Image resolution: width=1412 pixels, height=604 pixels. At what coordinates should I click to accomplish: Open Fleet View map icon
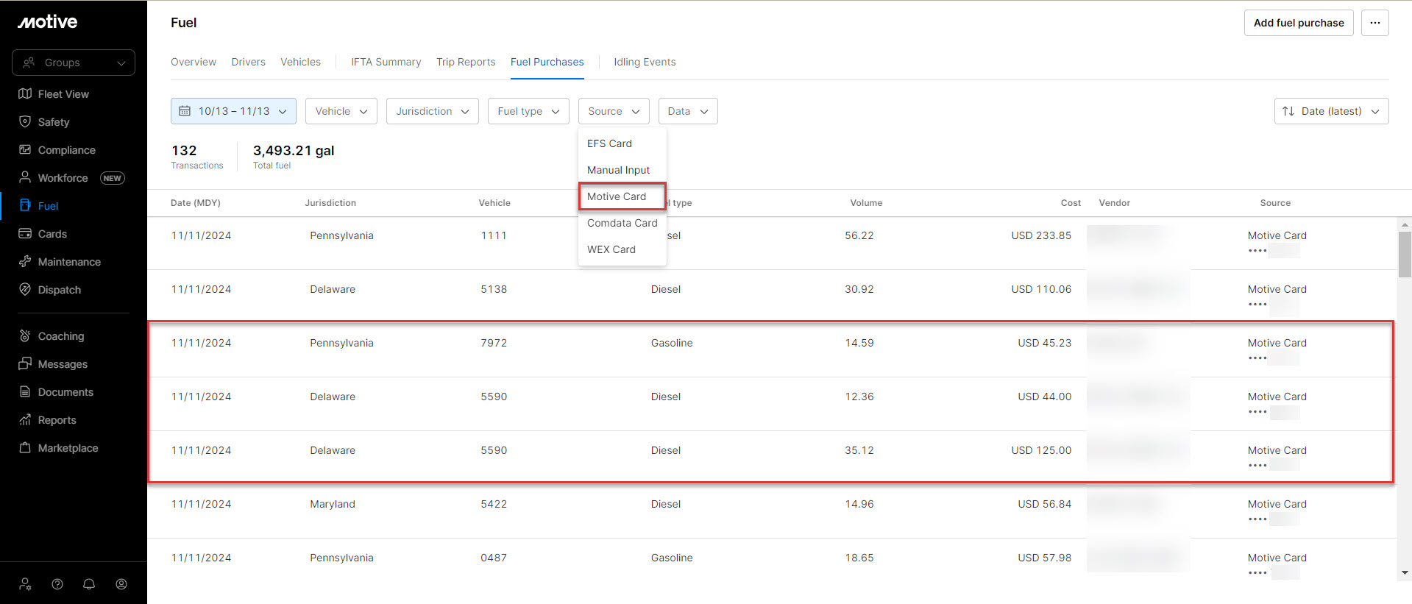pyautogui.click(x=25, y=93)
